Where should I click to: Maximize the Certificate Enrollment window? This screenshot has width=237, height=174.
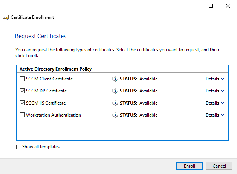(211, 6)
